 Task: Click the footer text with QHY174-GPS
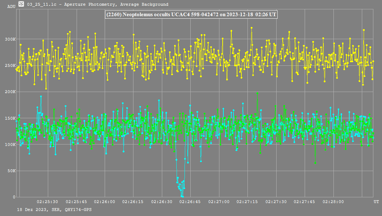click(x=54, y=209)
